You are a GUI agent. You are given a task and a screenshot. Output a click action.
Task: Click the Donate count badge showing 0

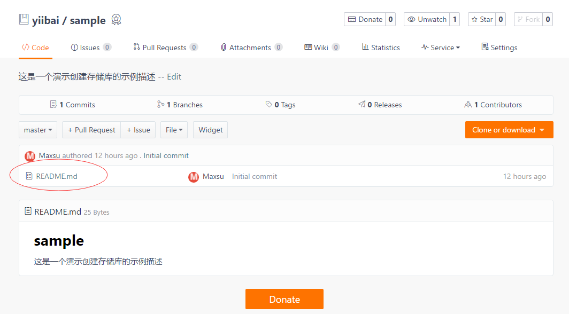pos(391,19)
